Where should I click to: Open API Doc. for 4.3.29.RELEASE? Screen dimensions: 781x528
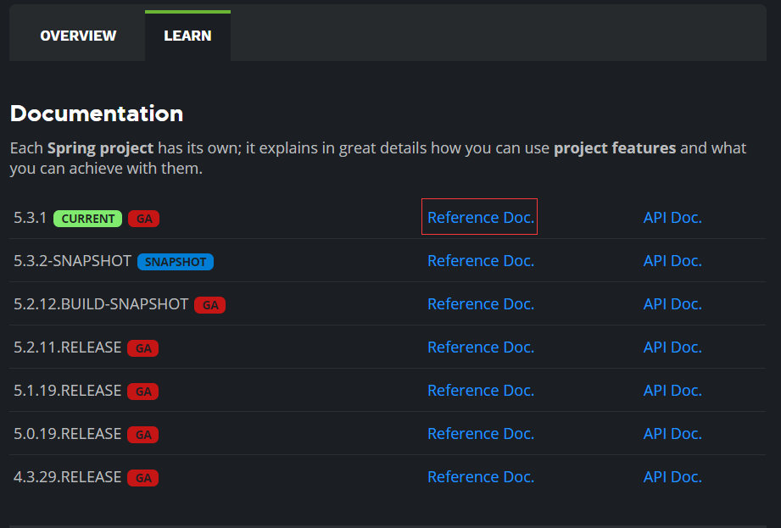(672, 476)
